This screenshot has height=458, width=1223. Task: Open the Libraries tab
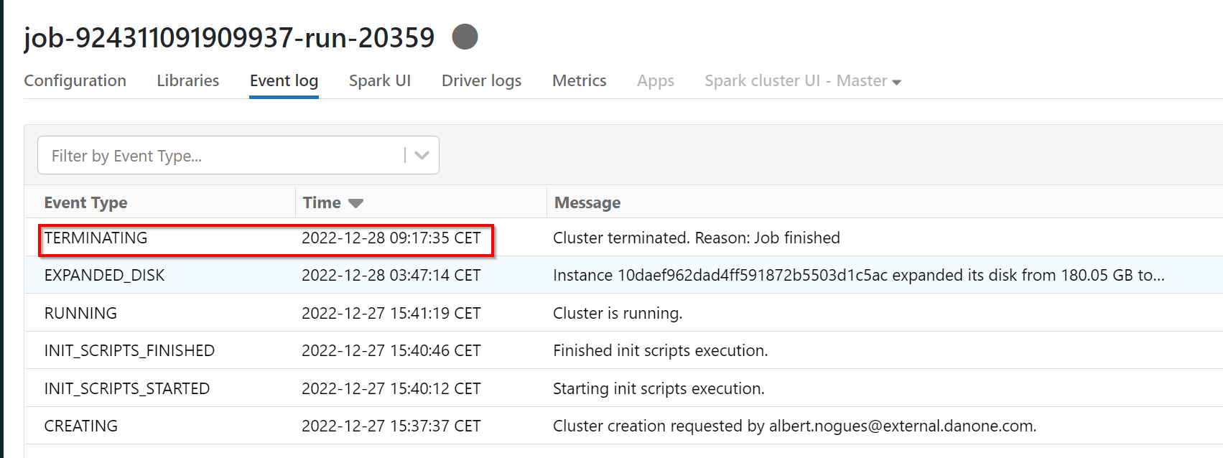click(x=187, y=80)
